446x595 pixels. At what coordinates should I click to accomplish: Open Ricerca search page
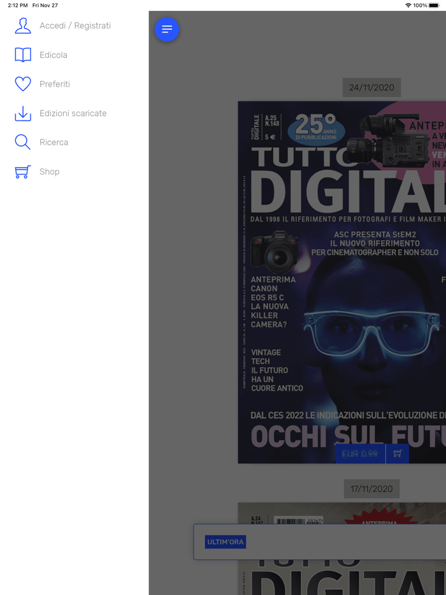(x=54, y=142)
